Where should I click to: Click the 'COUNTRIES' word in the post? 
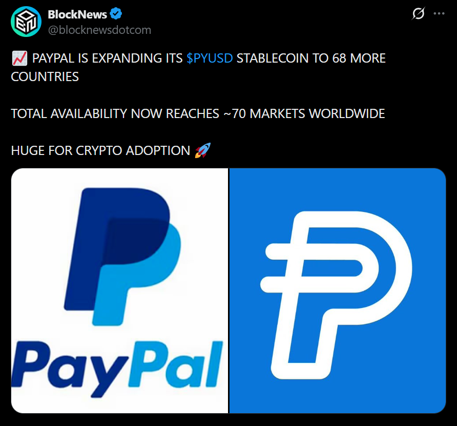tap(45, 77)
